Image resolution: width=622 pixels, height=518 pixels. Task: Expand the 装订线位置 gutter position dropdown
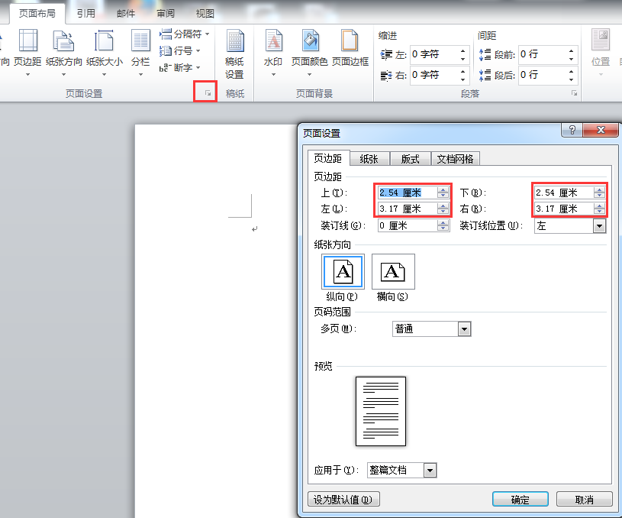(599, 226)
